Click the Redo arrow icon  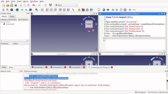tap(39, 5)
